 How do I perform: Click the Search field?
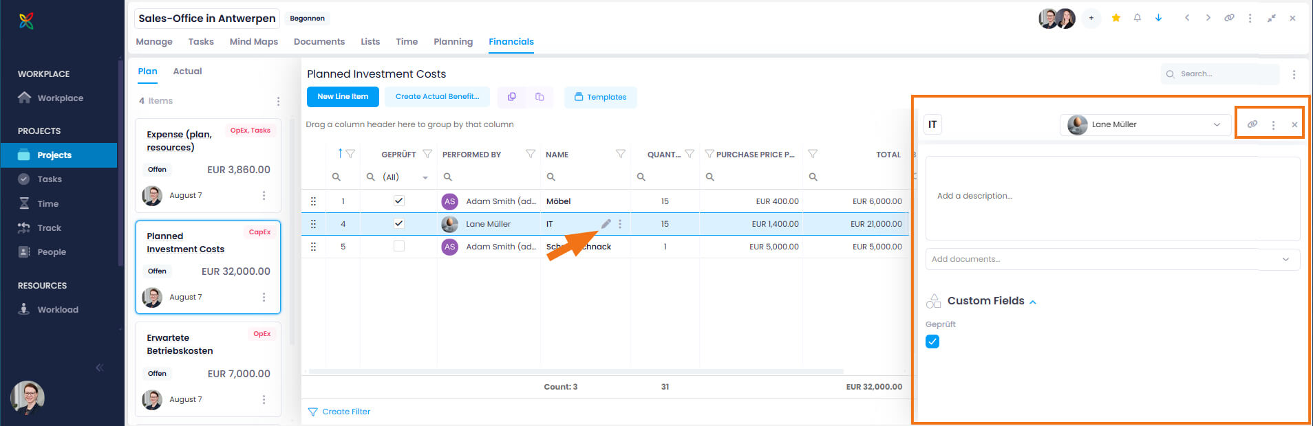pos(1220,74)
